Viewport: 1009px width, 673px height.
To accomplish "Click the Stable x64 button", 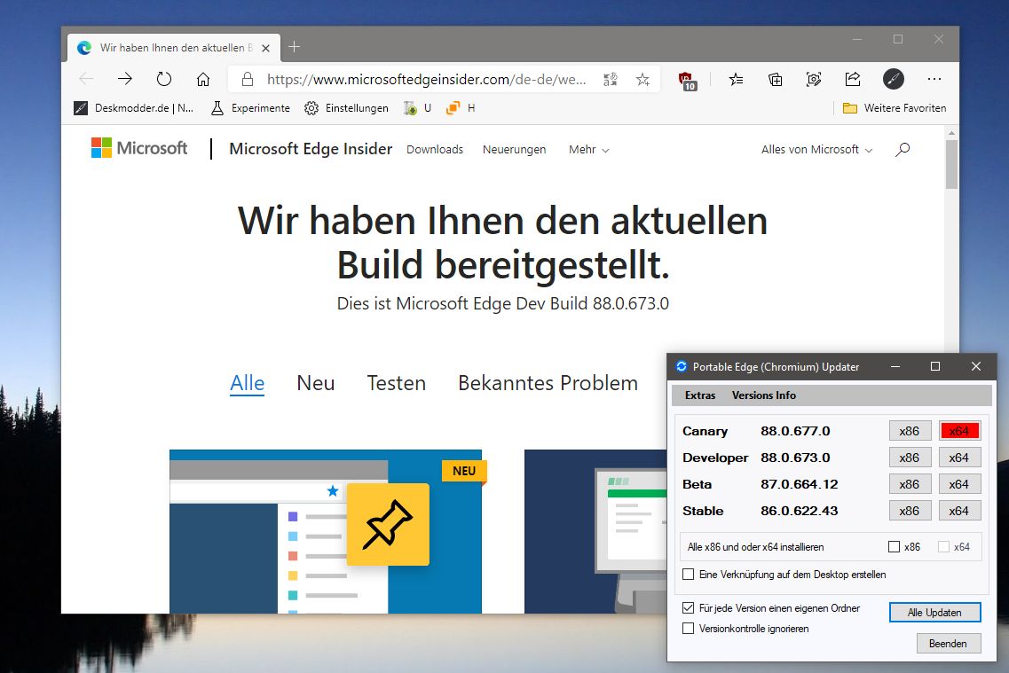I will [959, 511].
